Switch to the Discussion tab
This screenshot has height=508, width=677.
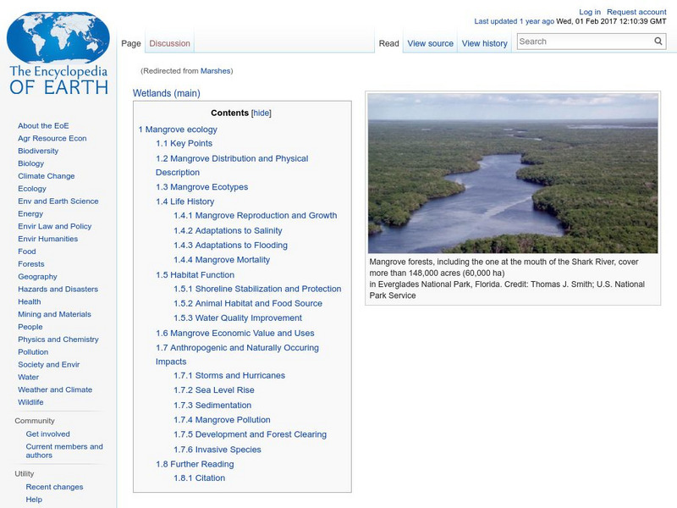pyautogui.click(x=169, y=42)
